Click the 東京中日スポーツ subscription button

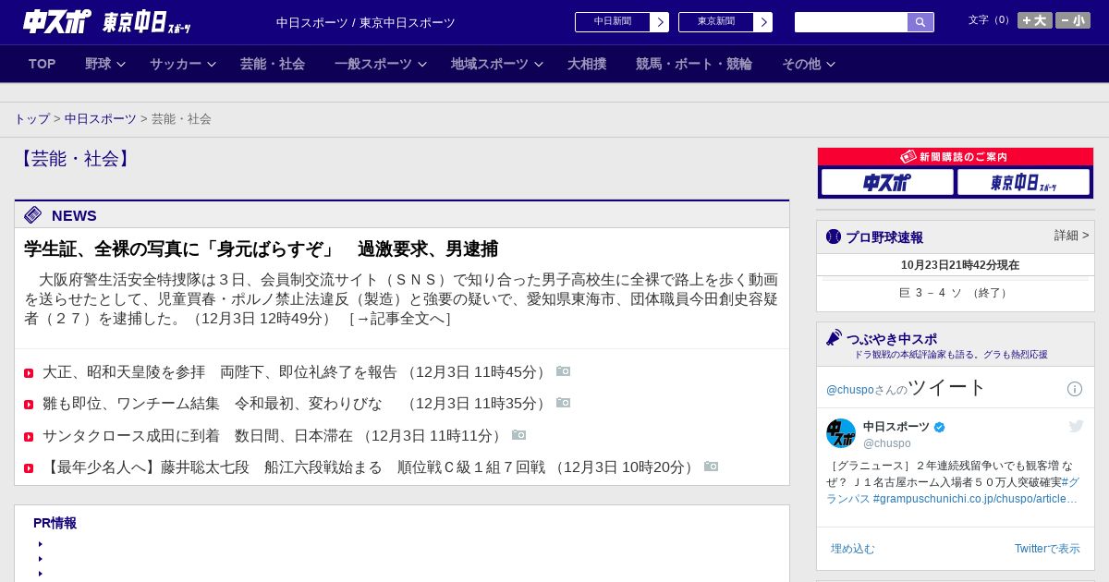[1023, 182]
